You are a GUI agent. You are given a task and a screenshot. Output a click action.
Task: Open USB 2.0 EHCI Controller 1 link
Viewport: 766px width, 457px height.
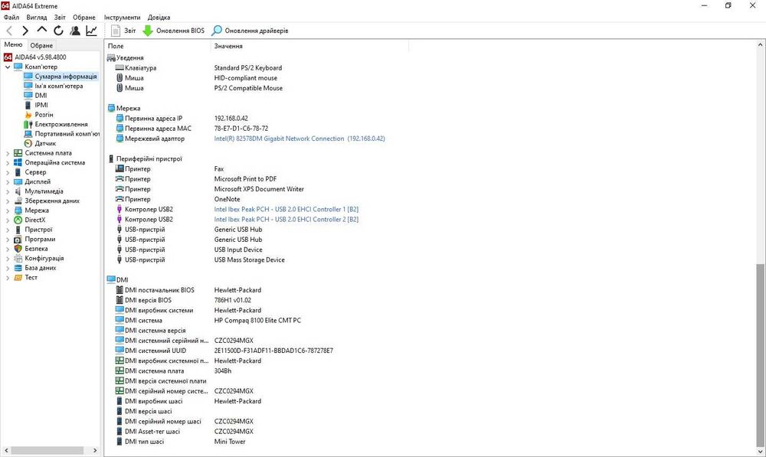pos(286,209)
